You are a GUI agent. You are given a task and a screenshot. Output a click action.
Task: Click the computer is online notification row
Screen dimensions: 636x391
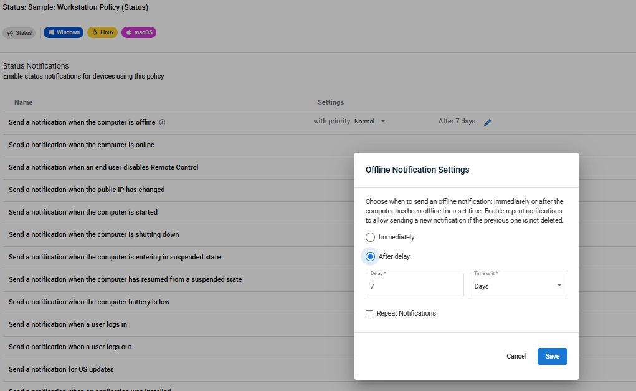[x=82, y=145]
